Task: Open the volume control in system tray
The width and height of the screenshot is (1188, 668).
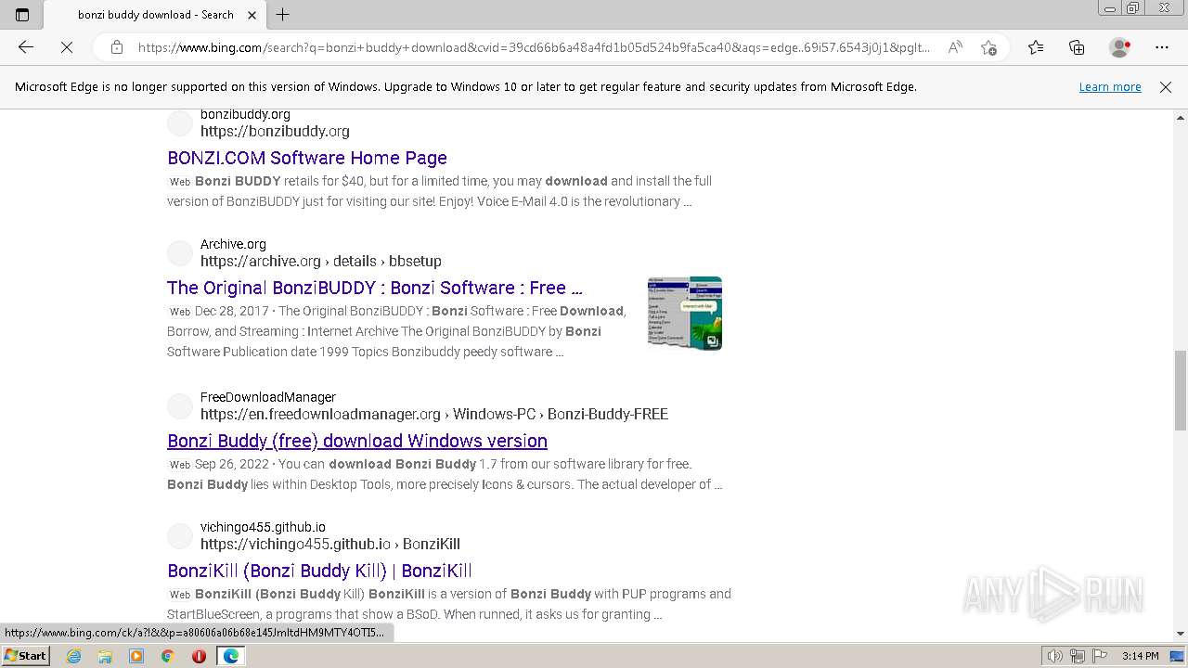Action: pos(1055,656)
